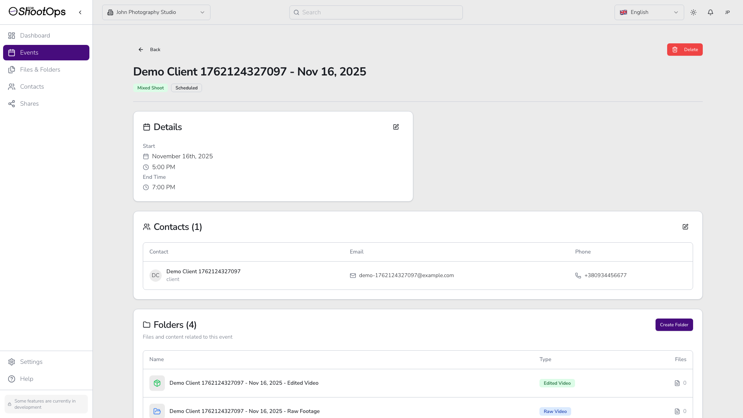Go Back to previous page
Screen dimensions: 743x418
149,50
